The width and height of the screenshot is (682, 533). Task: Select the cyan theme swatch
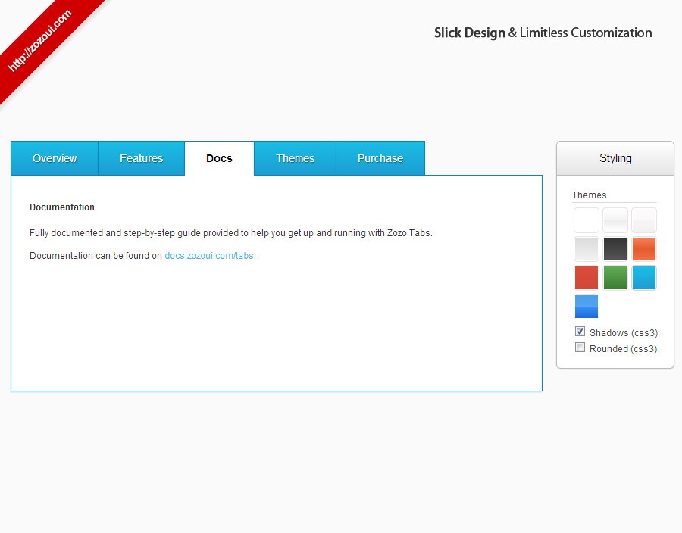coord(644,278)
